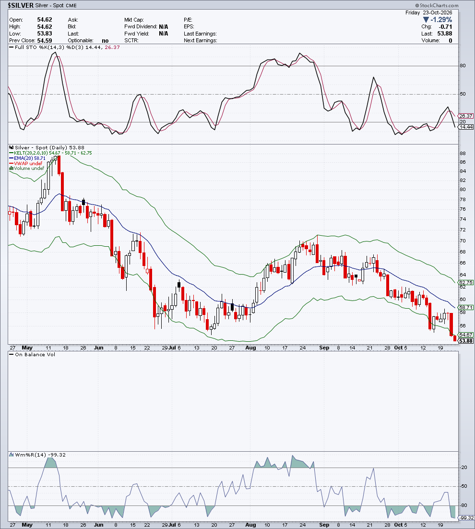Screen dimensions: 475x529
Task: Click the KELT(20,2.0,10) legend text
Action: (x=53, y=153)
